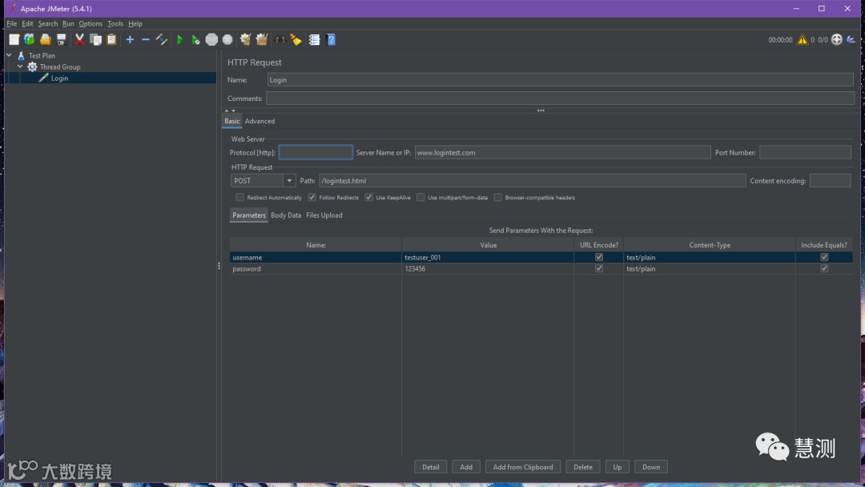Toggle Use KeepAlive checkbox

[368, 197]
